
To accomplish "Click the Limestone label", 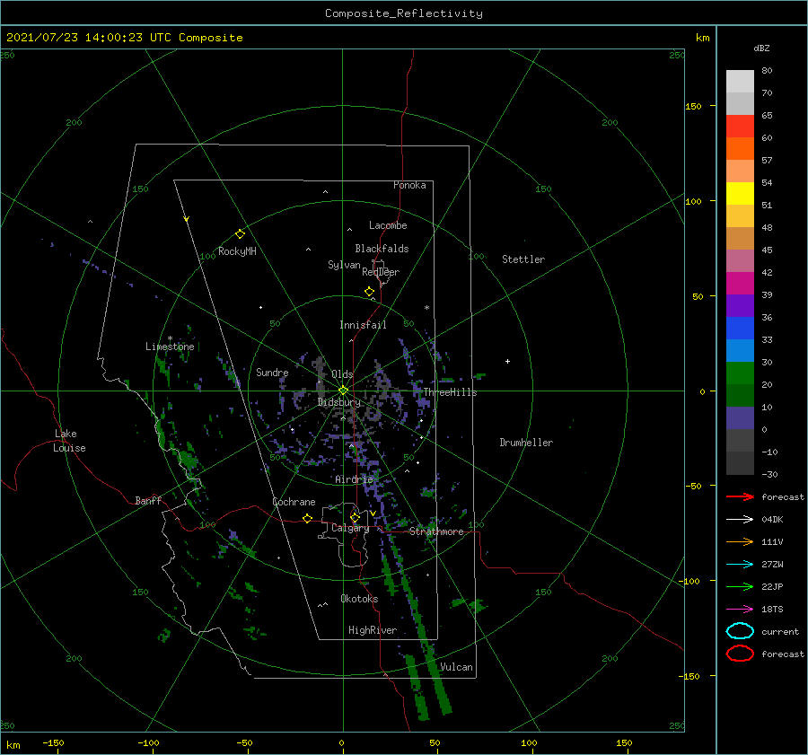I will pyautogui.click(x=170, y=347).
